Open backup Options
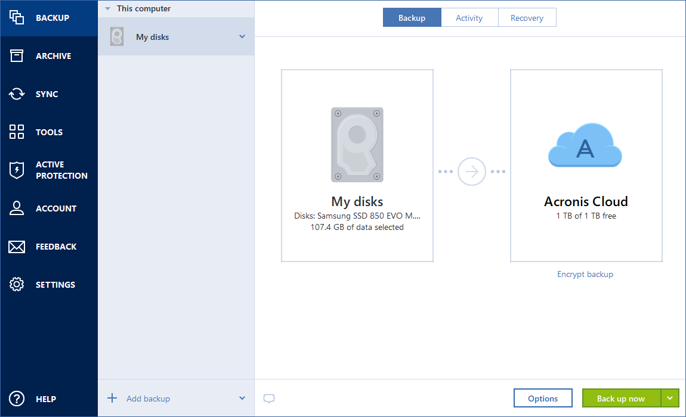Viewport: 686px width, 417px height. (x=543, y=398)
